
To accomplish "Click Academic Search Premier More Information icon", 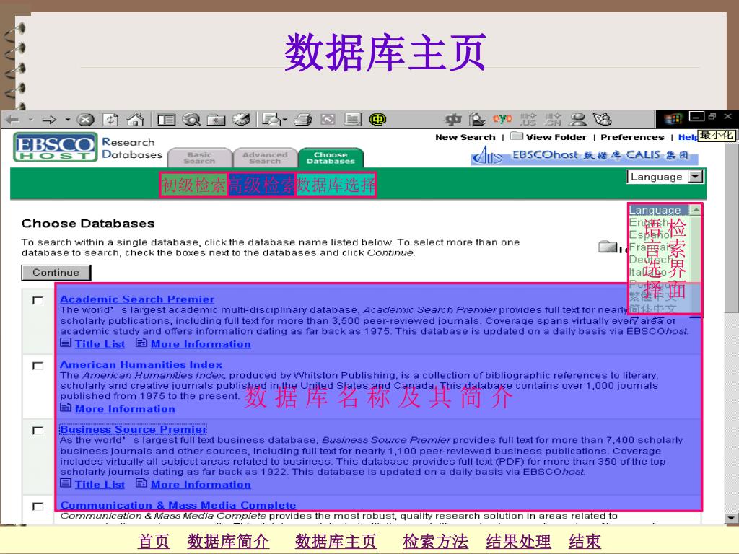I will [141, 343].
